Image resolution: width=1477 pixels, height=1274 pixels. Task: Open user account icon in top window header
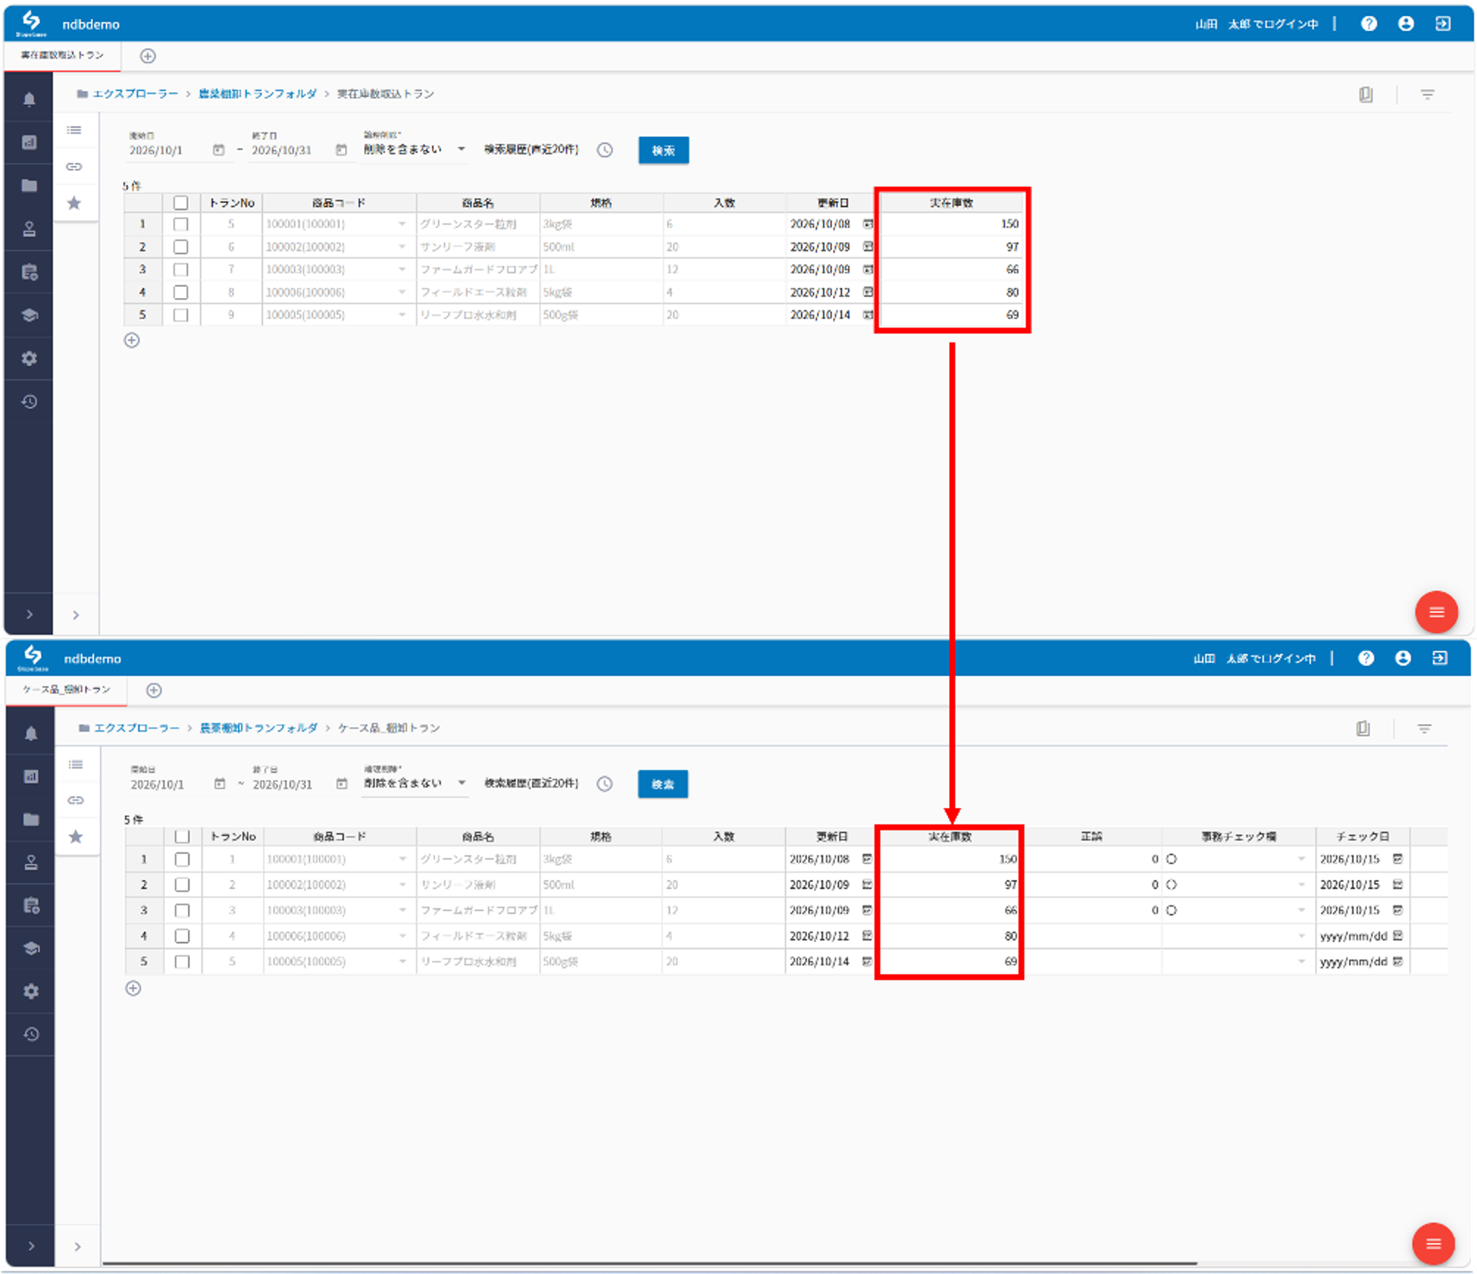(1406, 23)
